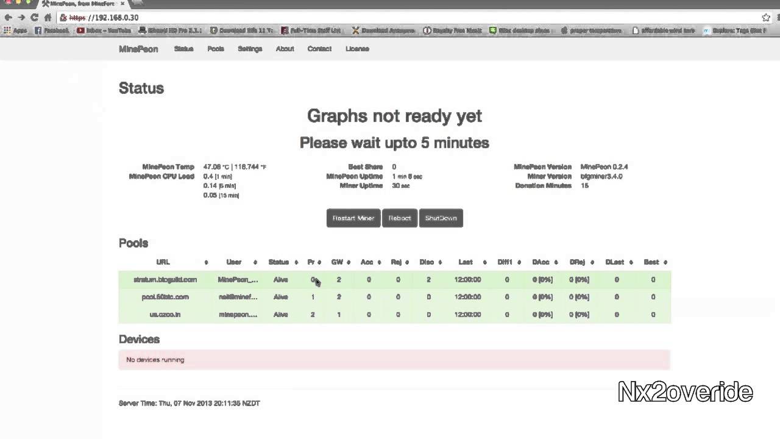780x439 pixels.
Task: Open the affordable wind turbine bookmark
Action: click(664, 30)
